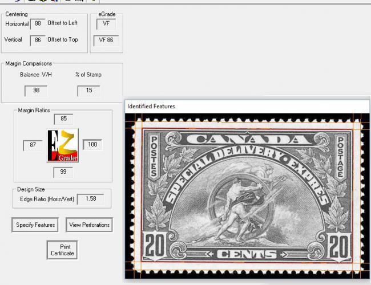Click the 'Vertical' label
Viewport: 371px width, 285px height.
13,39
